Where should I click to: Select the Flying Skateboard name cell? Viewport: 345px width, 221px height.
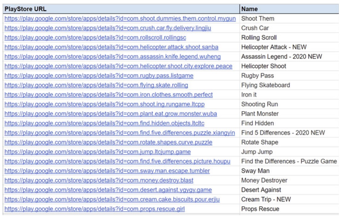click(289, 85)
